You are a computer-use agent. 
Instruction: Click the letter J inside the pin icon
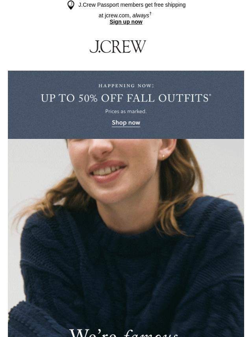71,4
